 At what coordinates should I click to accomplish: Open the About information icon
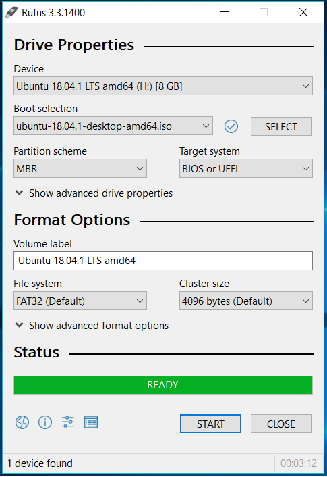(x=45, y=422)
